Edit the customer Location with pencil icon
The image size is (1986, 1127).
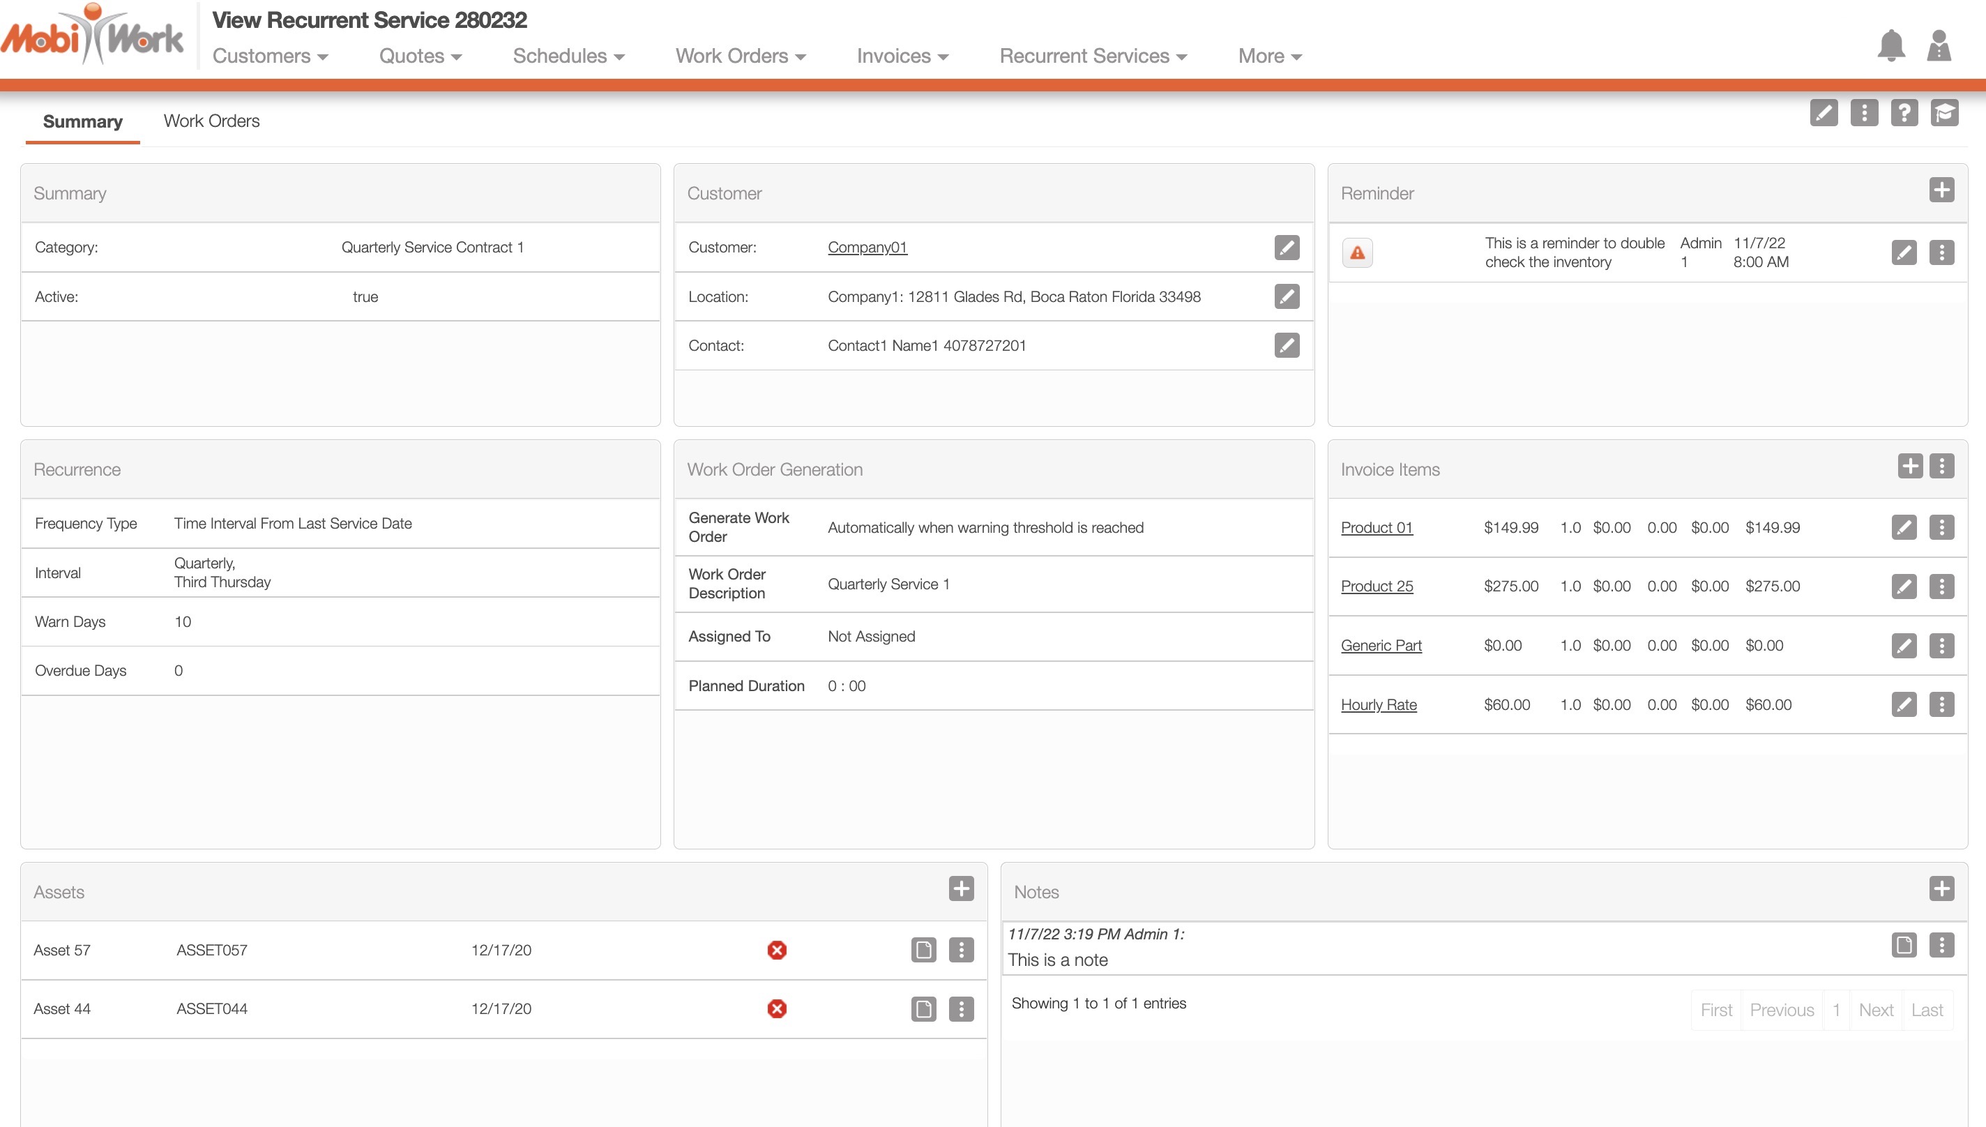(1287, 296)
